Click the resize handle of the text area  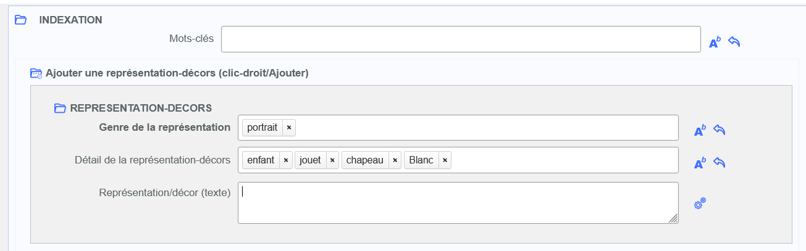click(673, 218)
